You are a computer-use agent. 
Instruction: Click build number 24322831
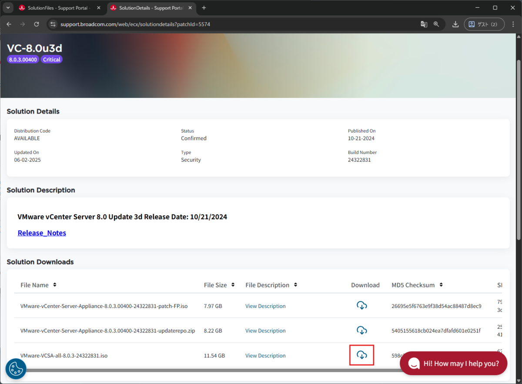(x=359, y=160)
